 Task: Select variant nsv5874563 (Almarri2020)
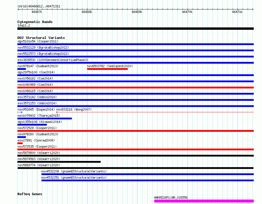[x=39, y=159]
